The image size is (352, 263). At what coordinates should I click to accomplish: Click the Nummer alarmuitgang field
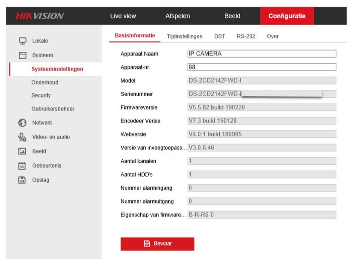[262, 201]
